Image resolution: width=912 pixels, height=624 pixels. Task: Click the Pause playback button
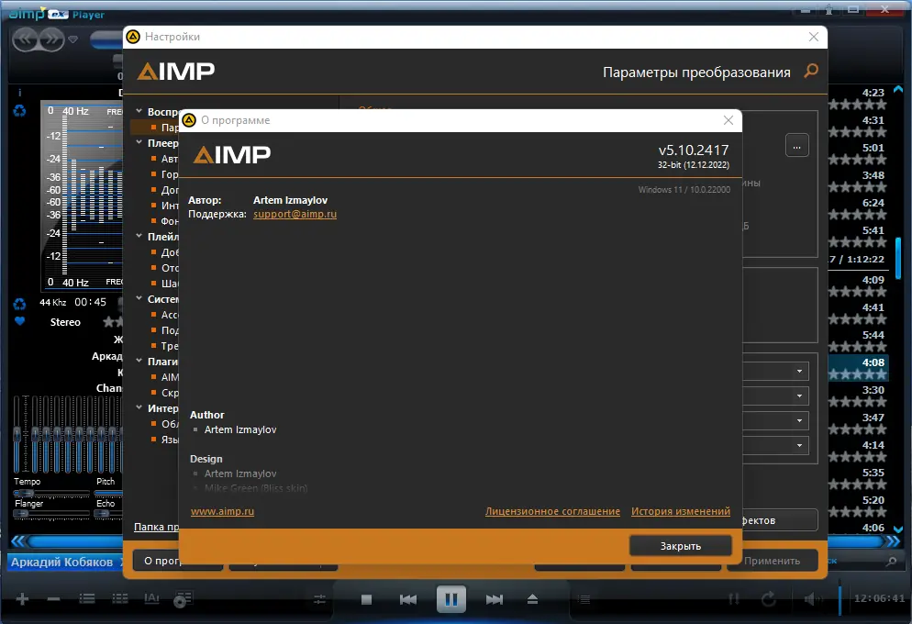tap(450, 598)
